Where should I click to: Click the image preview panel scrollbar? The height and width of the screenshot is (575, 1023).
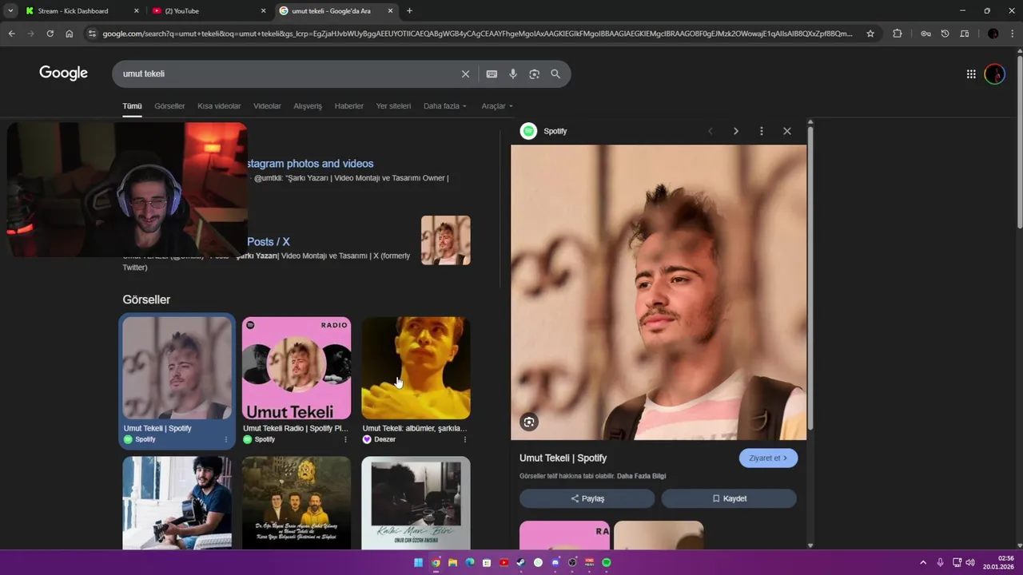point(810,280)
